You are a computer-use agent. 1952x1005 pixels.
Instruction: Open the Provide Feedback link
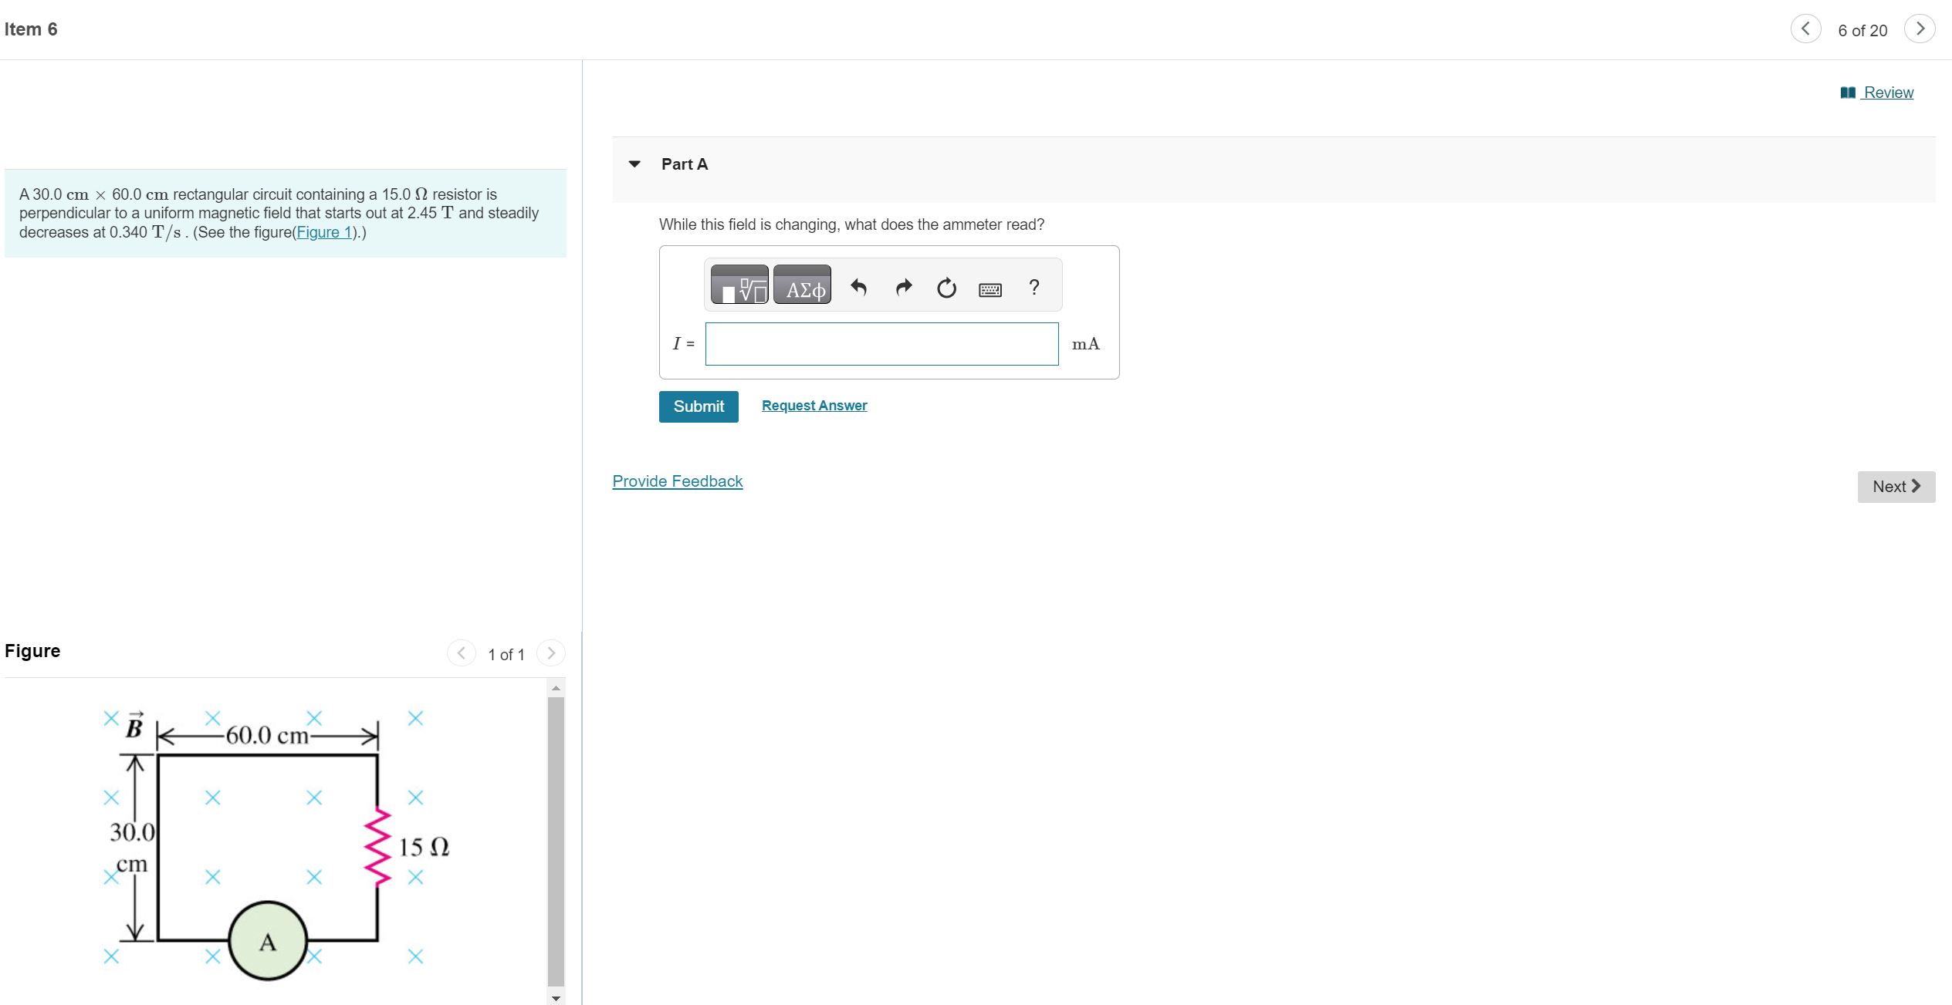(677, 481)
